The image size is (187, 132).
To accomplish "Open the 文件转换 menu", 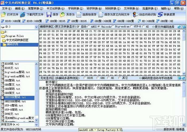I will (x=131, y=9).
